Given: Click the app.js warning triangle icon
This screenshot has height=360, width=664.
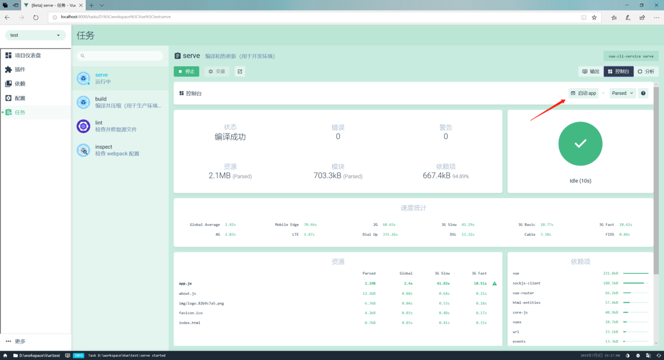Looking at the screenshot, I should [x=494, y=284].
